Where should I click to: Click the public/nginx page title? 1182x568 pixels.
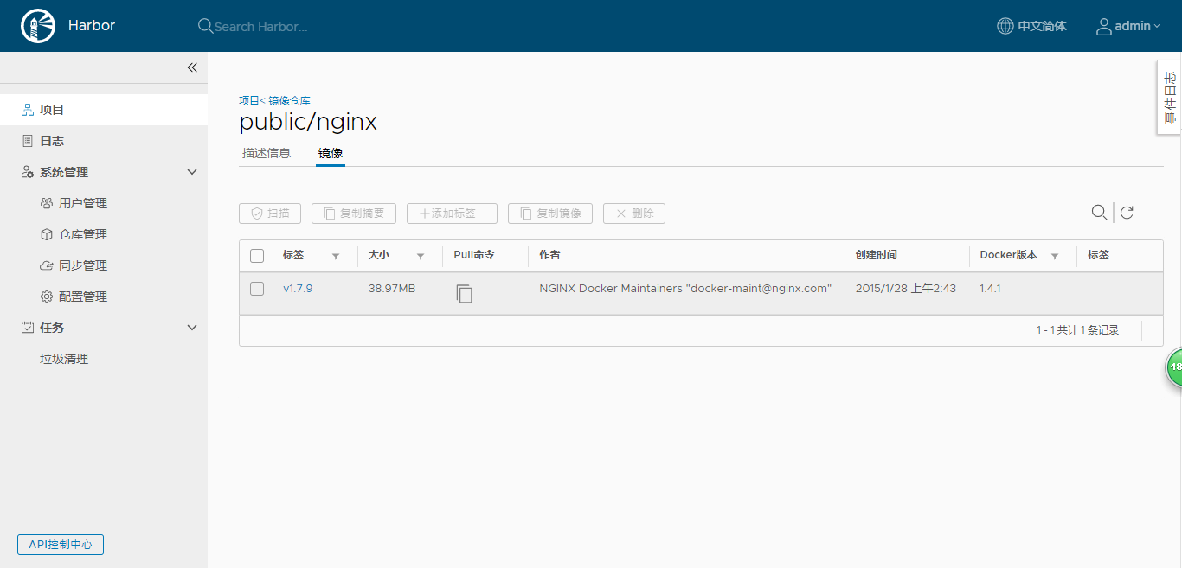point(308,122)
